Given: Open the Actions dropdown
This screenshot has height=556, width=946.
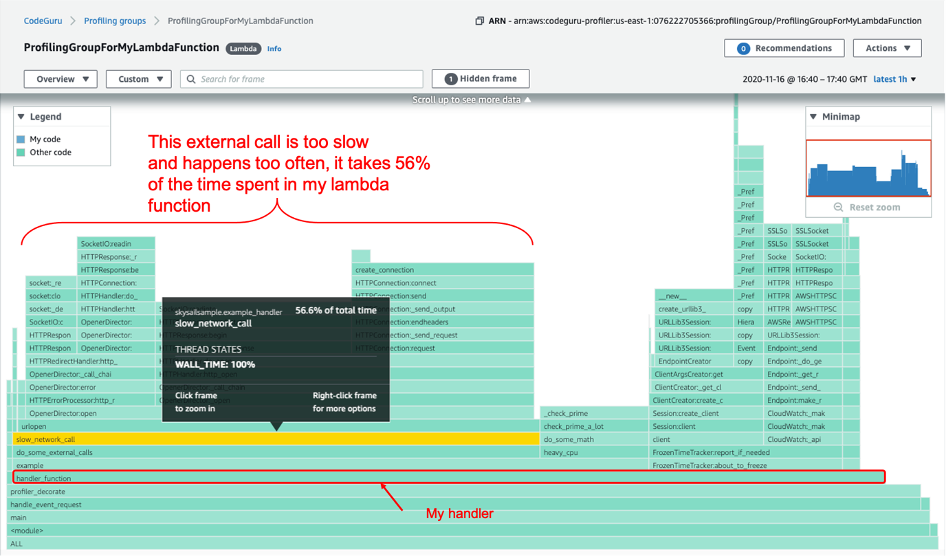Looking at the screenshot, I should point(887,48).
